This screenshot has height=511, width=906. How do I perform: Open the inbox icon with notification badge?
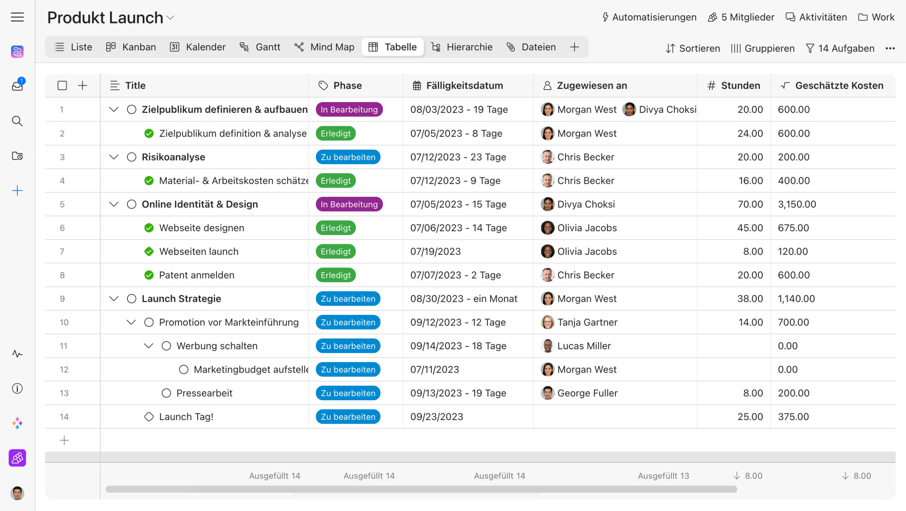17,86
